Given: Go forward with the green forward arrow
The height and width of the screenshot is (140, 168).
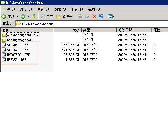Looking at the screenshot, I should pos(23,16).
